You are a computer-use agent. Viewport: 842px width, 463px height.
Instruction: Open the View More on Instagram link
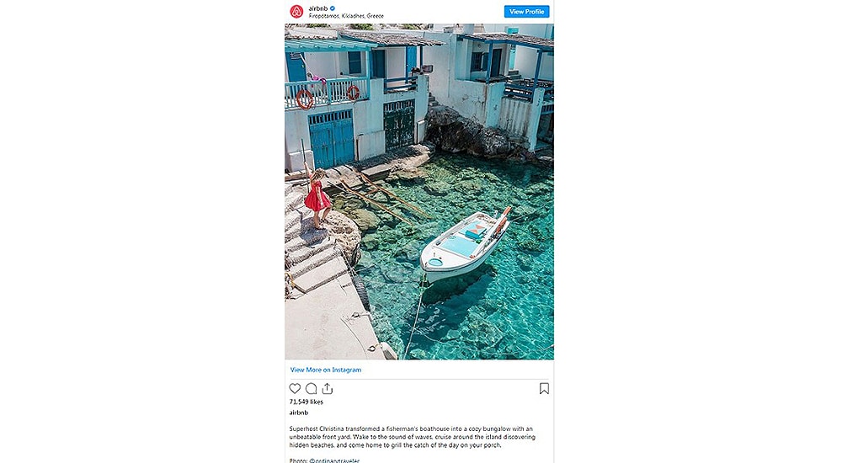[x=326, y=370]
